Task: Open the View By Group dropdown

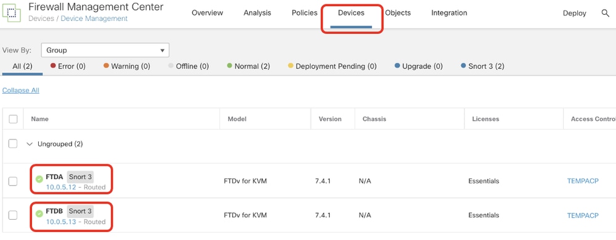Action: pyautogui.click(x=105, y=50)
